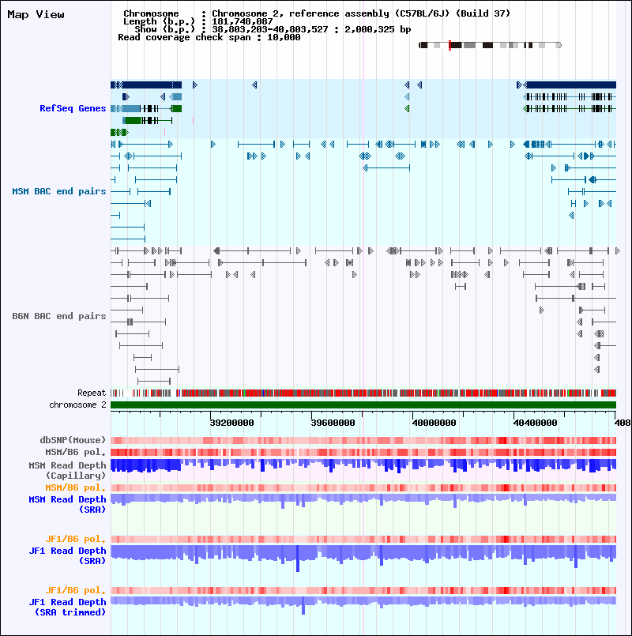Click the chromosome 2 track label

[x=77, y=405]
